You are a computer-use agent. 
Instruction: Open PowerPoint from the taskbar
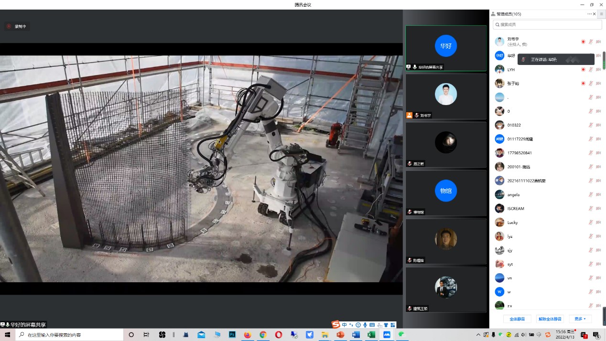coord(340,335)
